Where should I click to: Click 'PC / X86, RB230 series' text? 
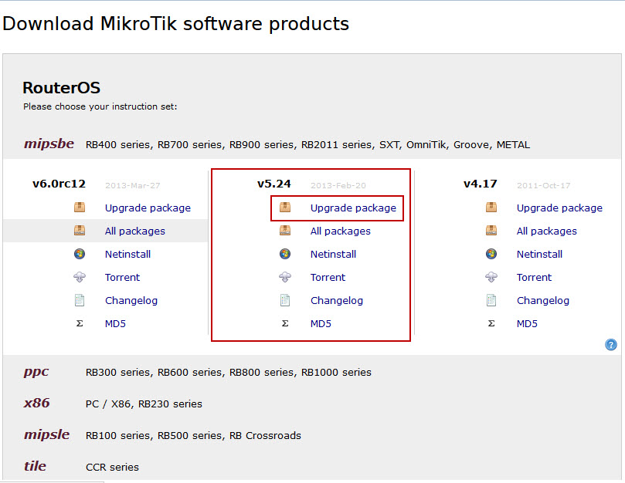click(x=144, y=404)
